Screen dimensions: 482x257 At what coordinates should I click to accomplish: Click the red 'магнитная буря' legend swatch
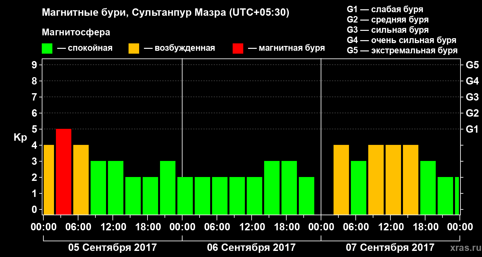click(x=238, y=49)
